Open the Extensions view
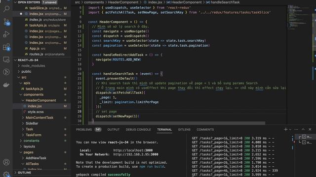This screenshot has width=316, height=177. [x=6, y=47]
